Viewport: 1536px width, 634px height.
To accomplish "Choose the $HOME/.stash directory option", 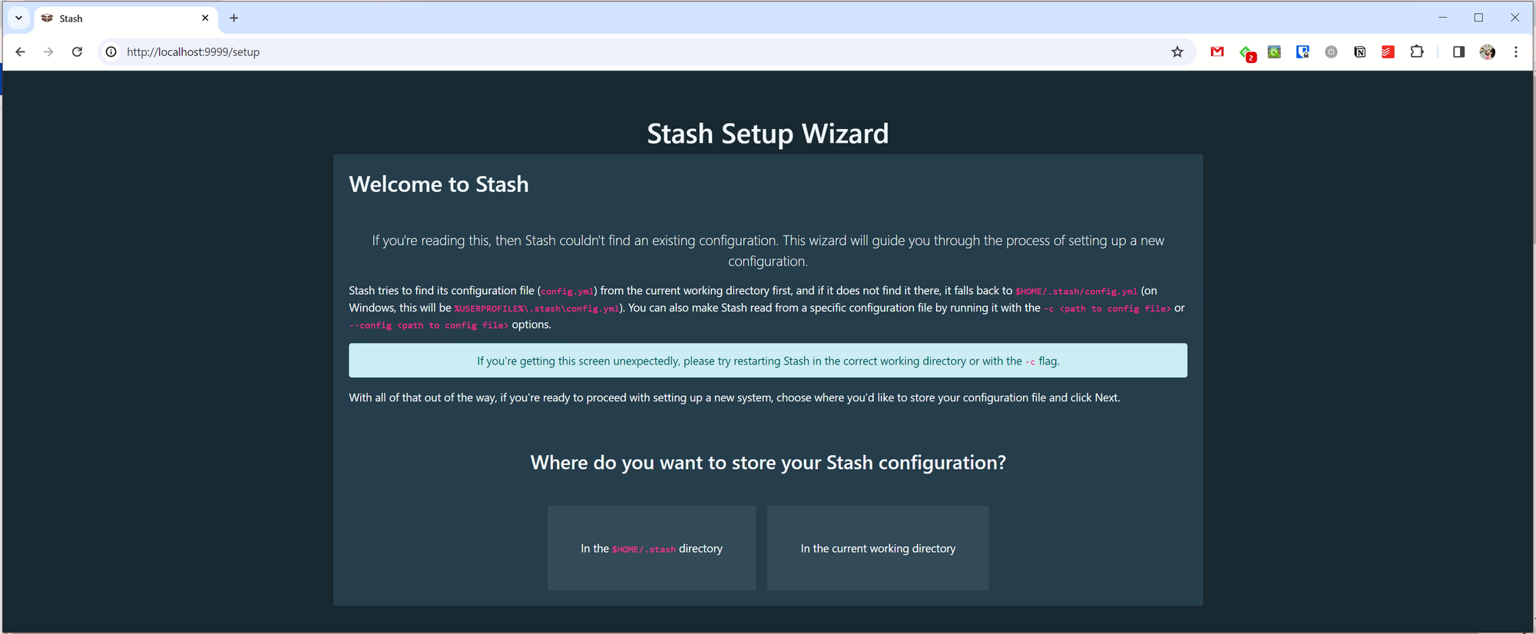I will (651, 548).
